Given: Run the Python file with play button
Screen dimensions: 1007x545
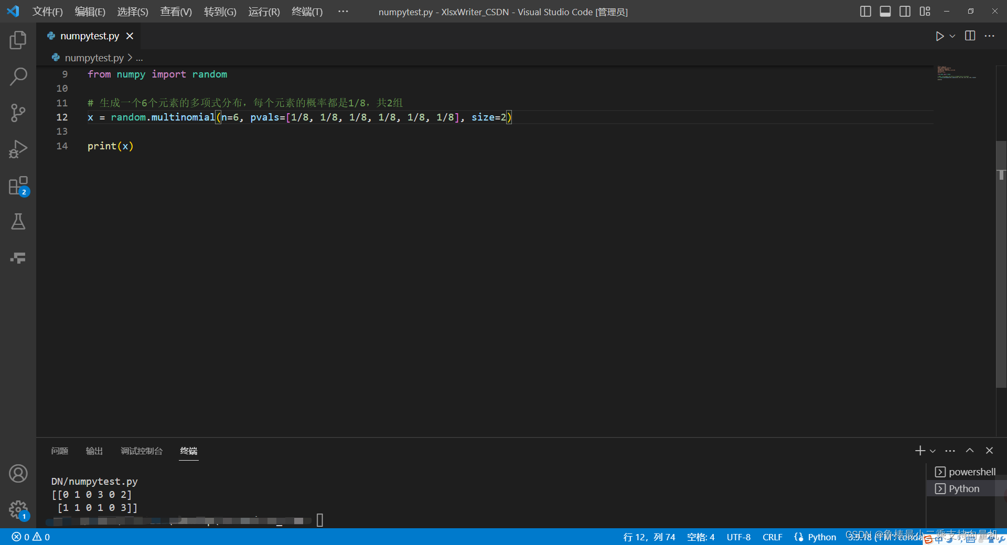Looking at the screenshot, I should pyautogui.click(x=939, y=36).
